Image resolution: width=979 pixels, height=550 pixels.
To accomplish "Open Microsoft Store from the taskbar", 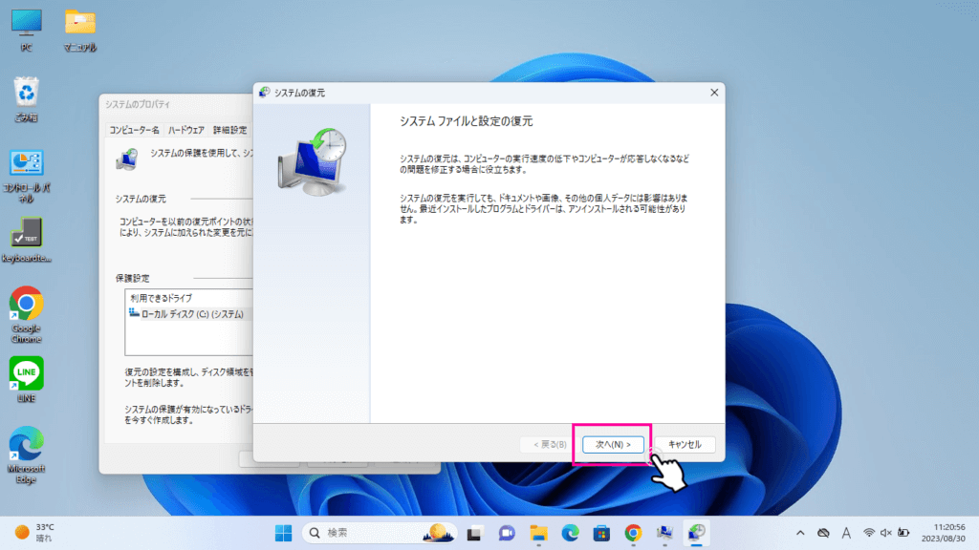I will pos(601,532).
